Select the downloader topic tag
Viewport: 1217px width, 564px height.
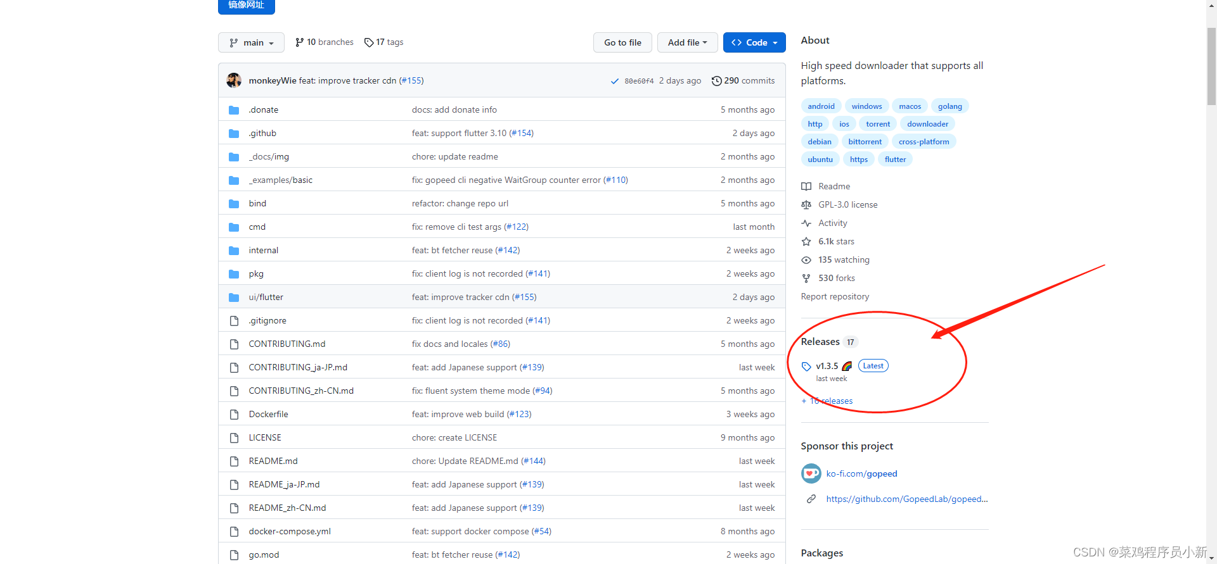(x=927, y=124)
